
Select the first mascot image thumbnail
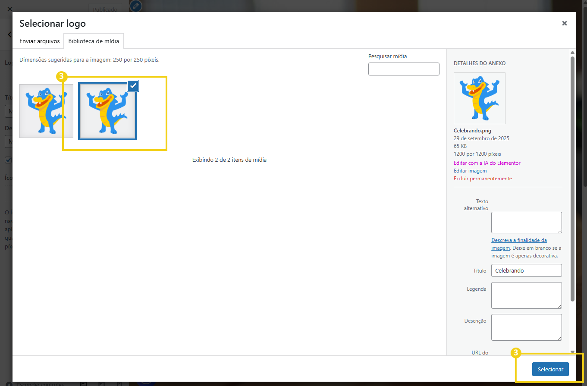(46, 111)
